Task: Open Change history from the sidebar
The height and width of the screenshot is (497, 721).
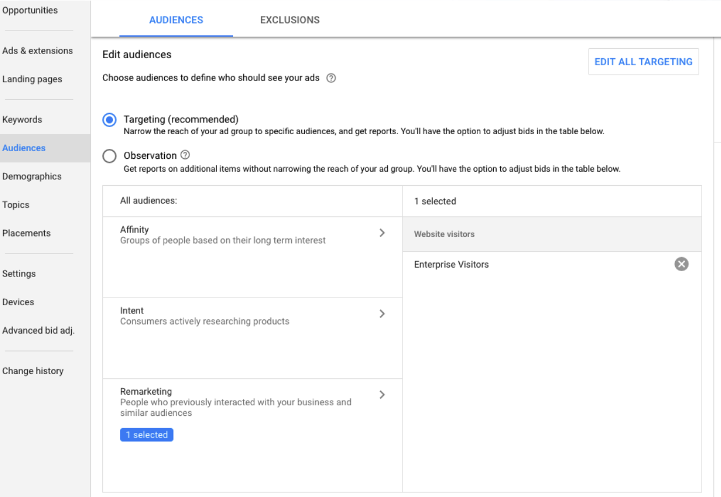Action: (x=33, y=371)
